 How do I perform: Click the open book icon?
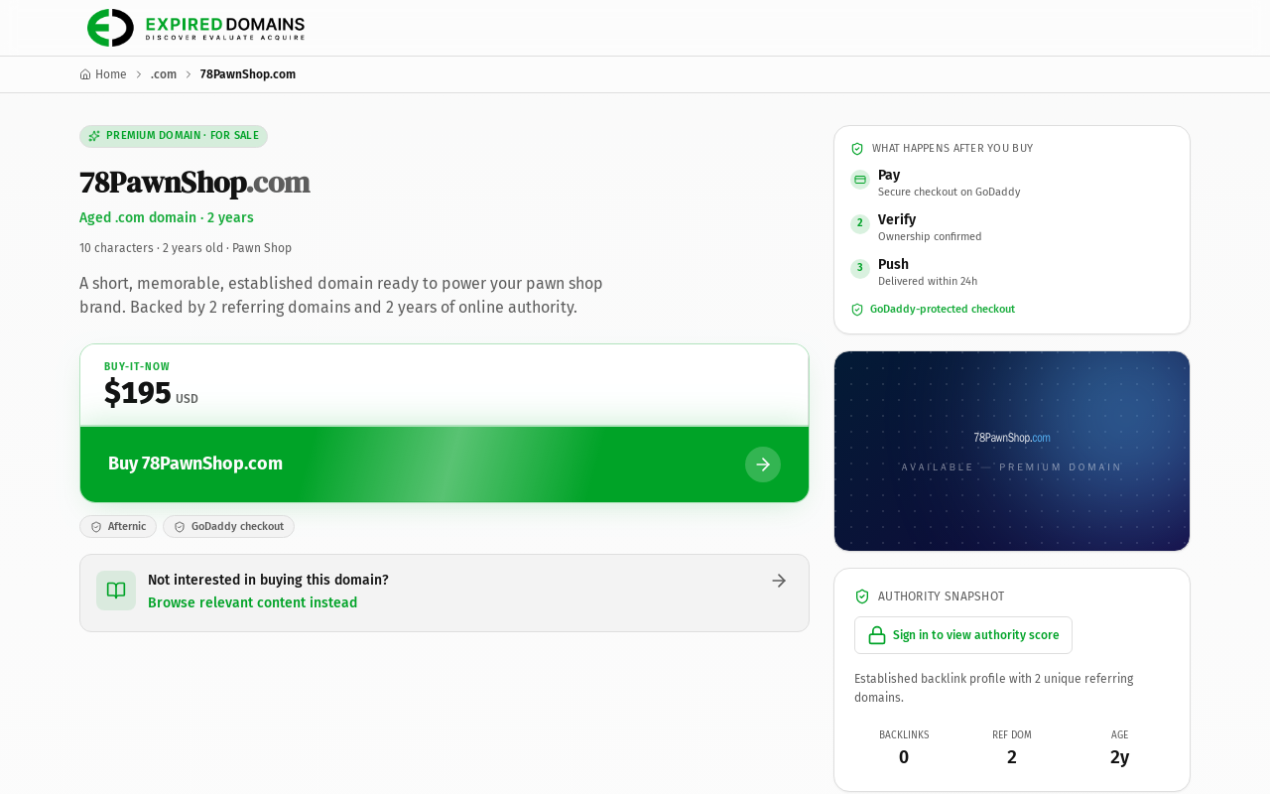[x=116, y=591]
